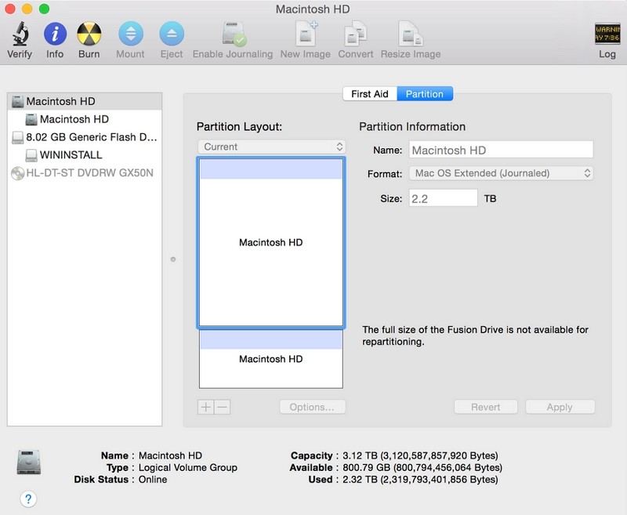This screenshot has width=627, height=515.
Task: Switch to the Partition tab
Action: tap(425, 94)
